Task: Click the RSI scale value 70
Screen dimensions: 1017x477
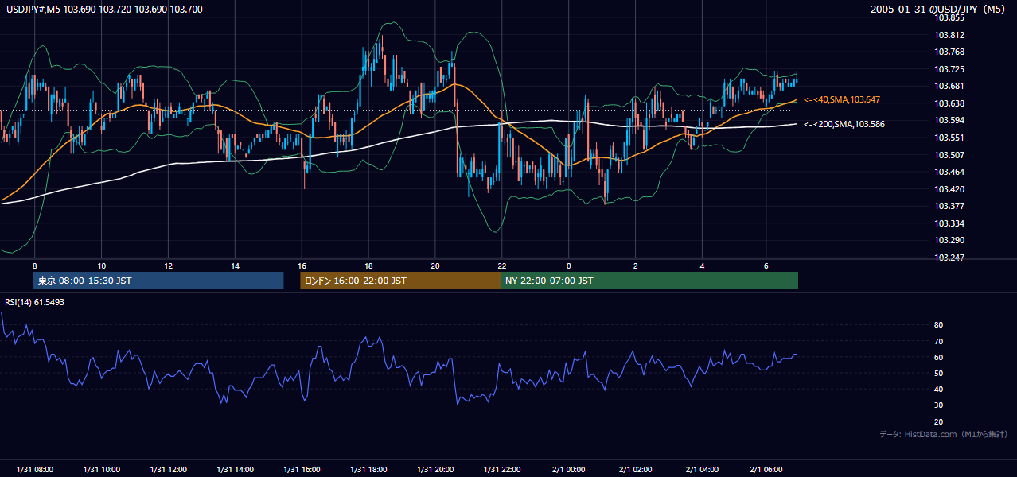Action: tap(938, 341)
